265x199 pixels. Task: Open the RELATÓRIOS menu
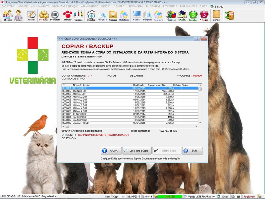tap(153, 6)
